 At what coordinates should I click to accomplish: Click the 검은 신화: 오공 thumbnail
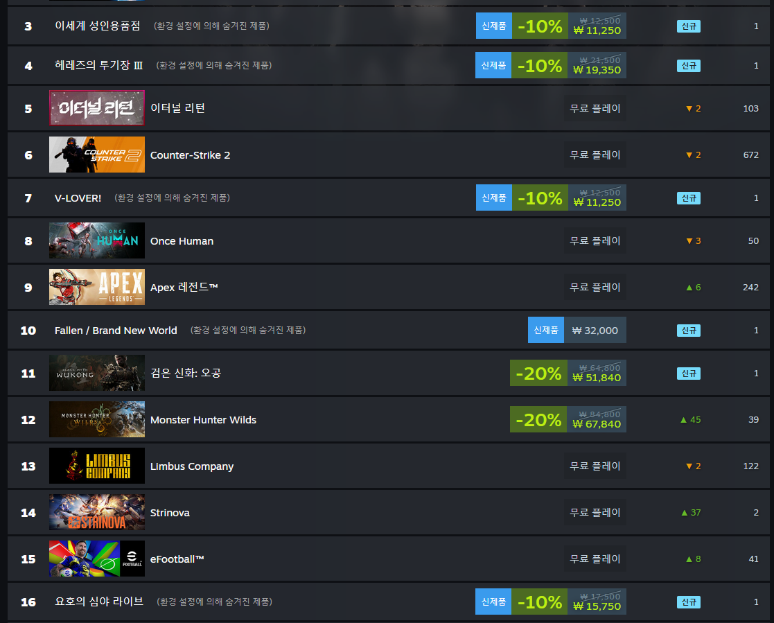(97, 373)
